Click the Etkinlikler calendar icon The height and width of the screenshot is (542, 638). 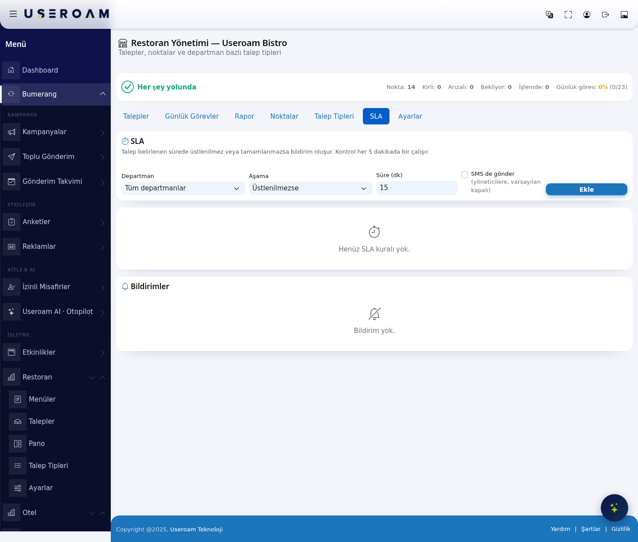point(12,352)
